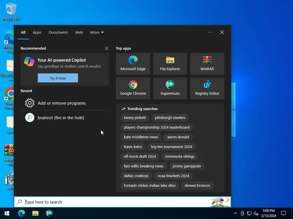
Task: Dismiss the Recommended section
Action: (107, 48)
